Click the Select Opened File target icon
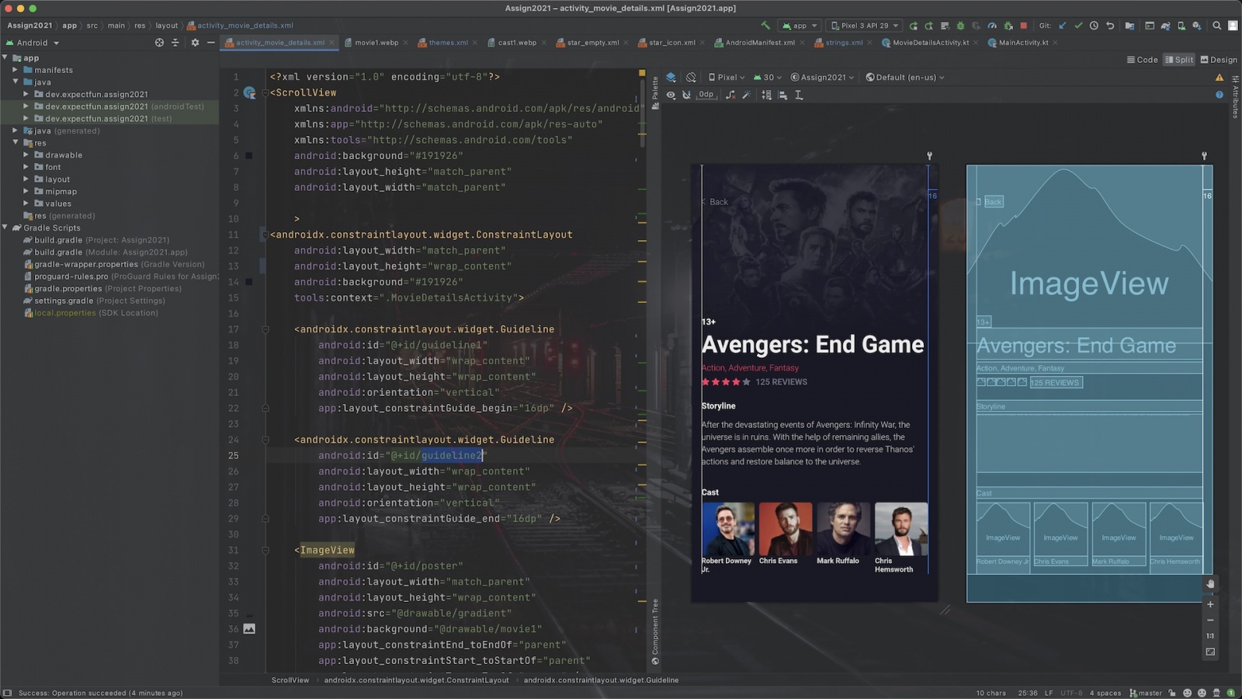Image resolution: width=1242 pixels, height=699 pixels. pos(159,43)
